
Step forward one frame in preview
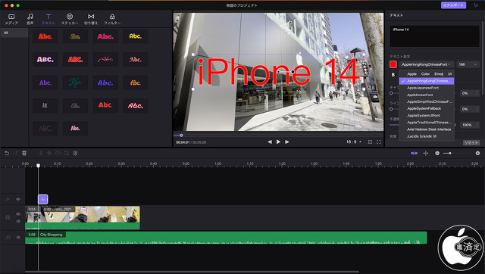(287, 142)
